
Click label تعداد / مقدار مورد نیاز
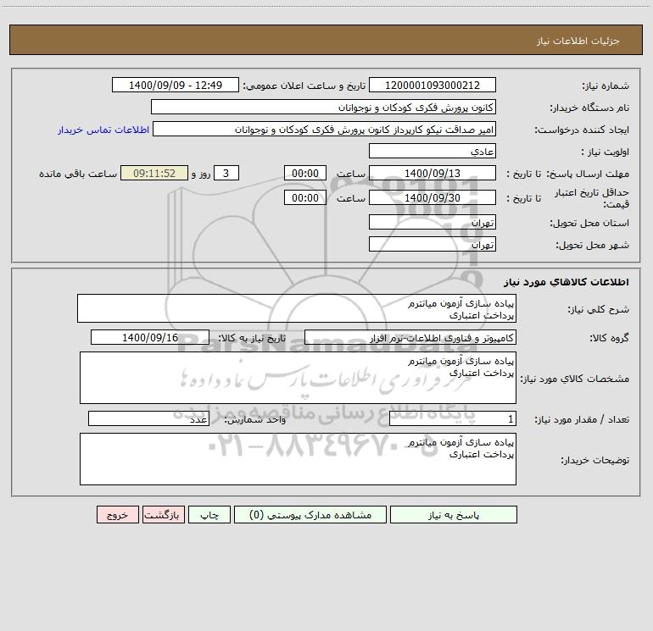point(582,419)
